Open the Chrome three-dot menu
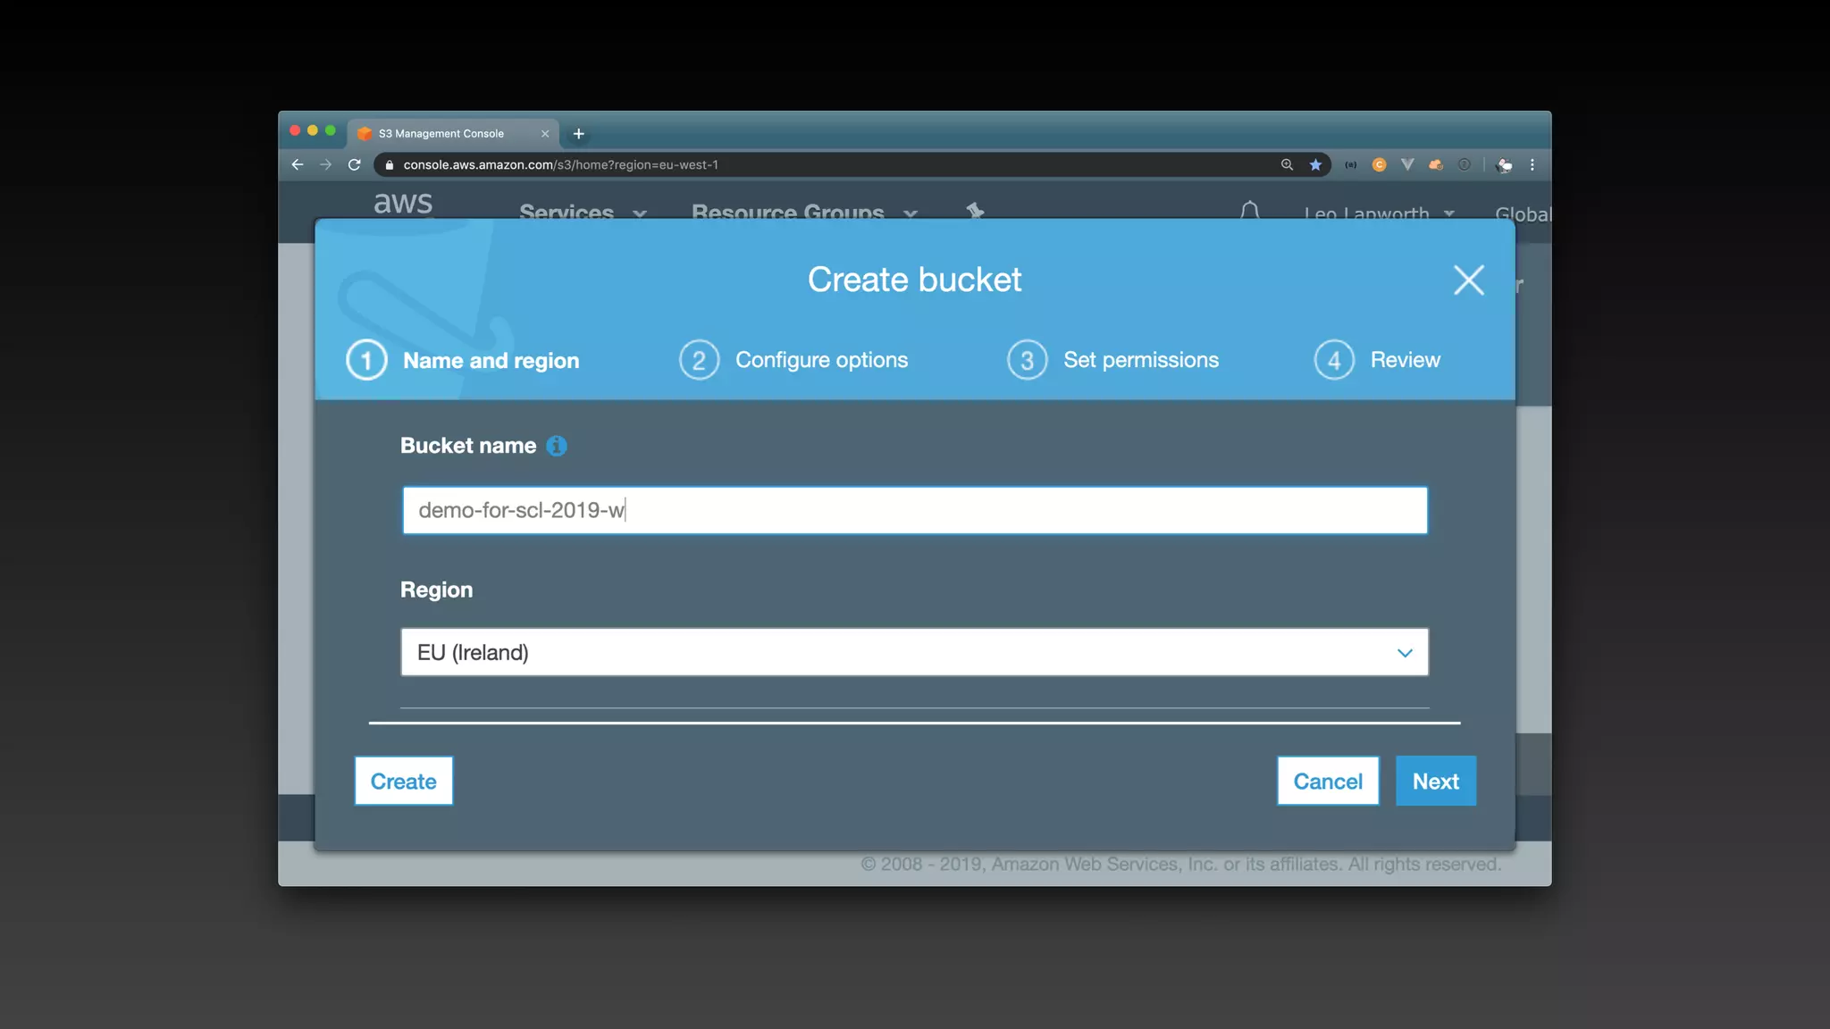The image size is (1830, 1029). click(1532, 165)
